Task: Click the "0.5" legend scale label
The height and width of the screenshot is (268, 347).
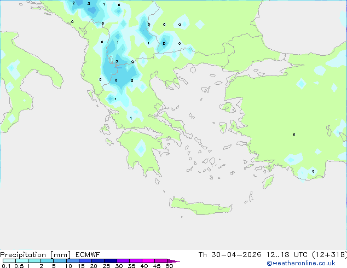Action: point(19,266)
